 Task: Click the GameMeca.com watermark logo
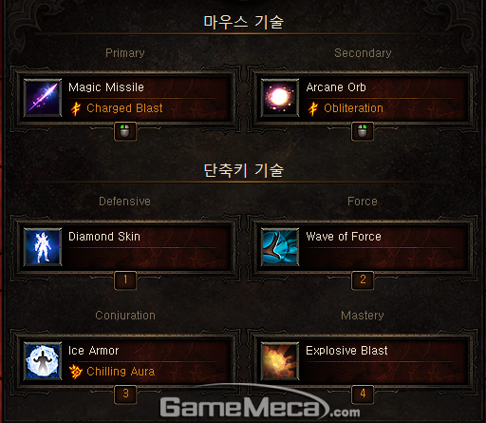260,407
